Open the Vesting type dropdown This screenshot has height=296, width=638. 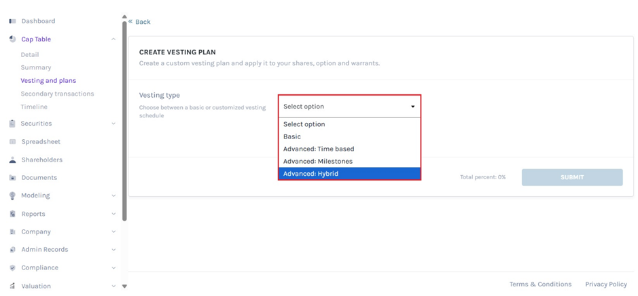[349, 107]
